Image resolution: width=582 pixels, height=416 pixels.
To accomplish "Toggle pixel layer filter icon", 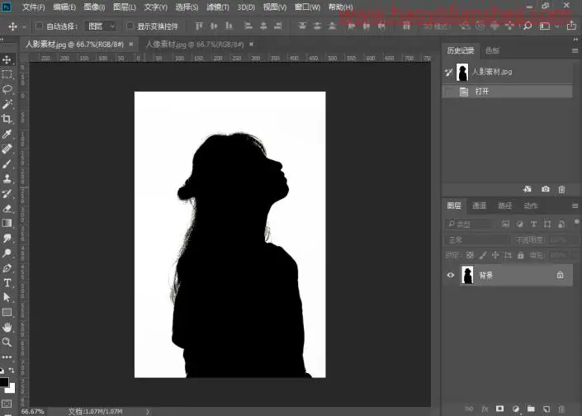I will pyautogui.click(x=505, y=224).
